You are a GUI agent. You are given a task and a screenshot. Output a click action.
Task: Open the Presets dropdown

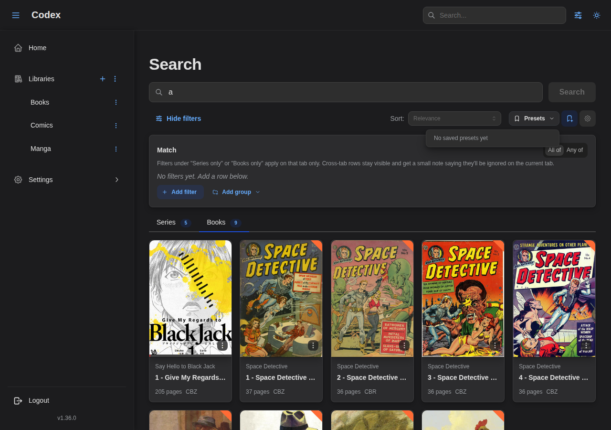[534, 118]
